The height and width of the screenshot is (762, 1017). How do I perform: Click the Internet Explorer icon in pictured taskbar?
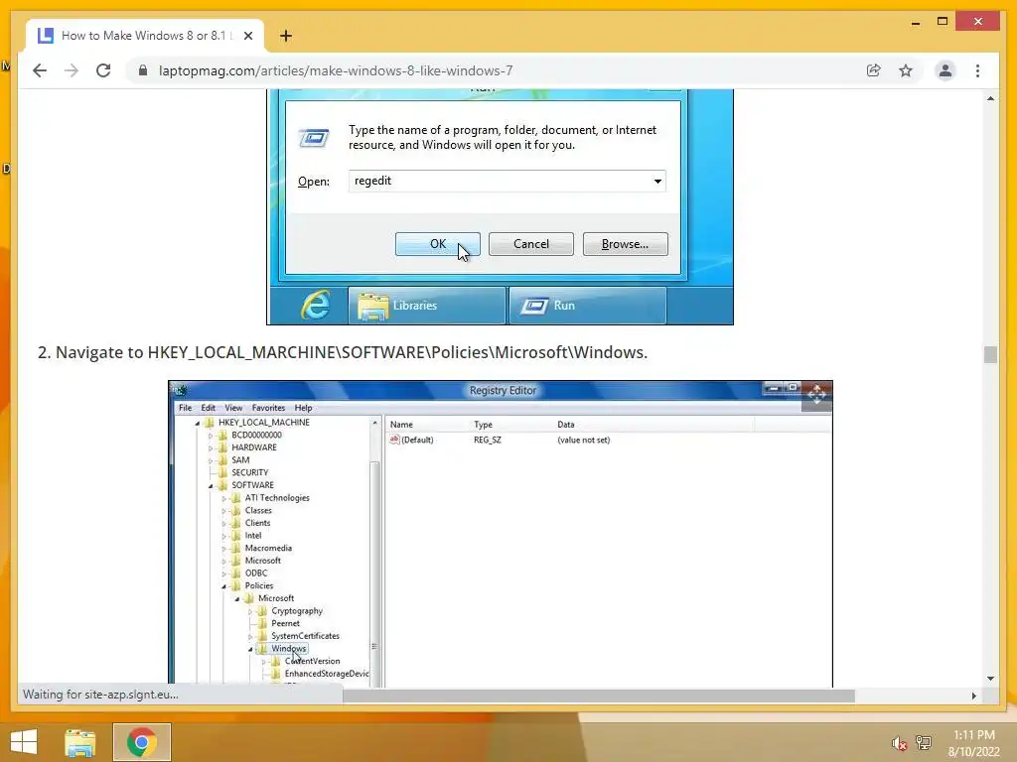(x=315, y=305)
